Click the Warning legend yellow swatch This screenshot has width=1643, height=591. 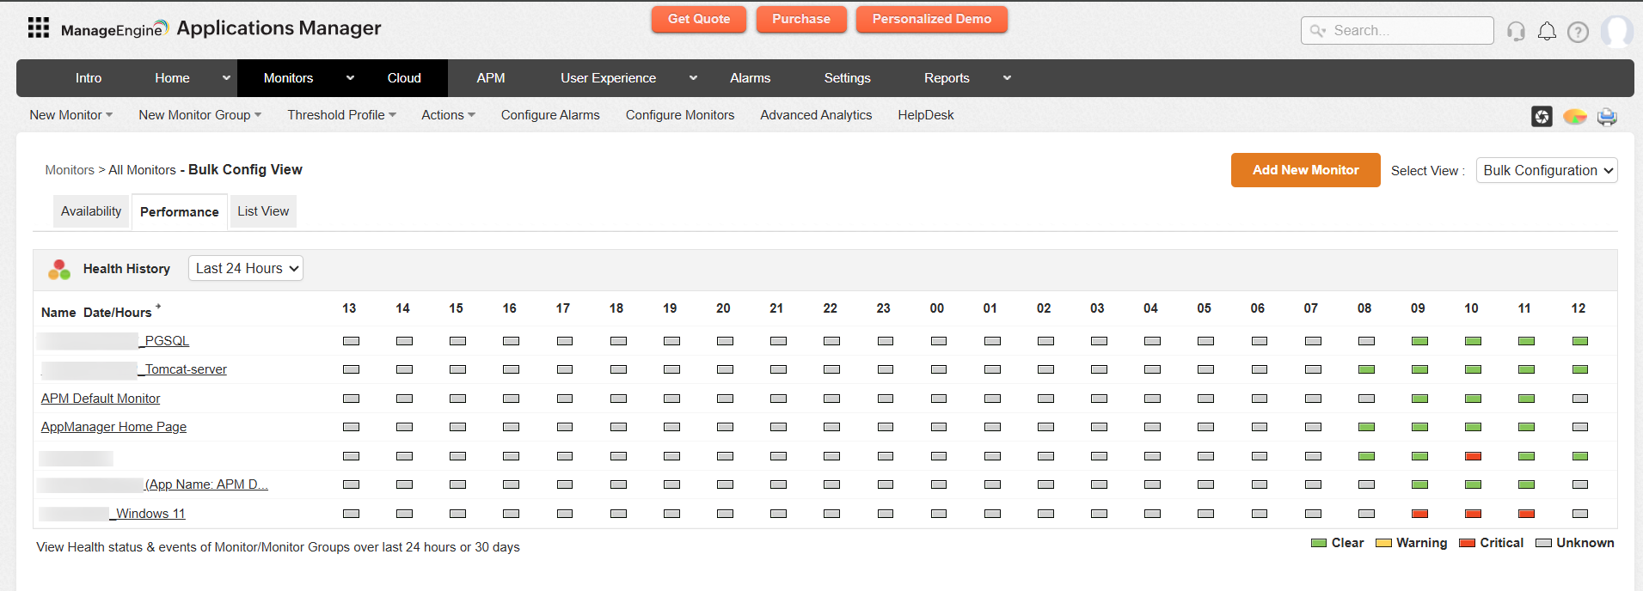(x=1383, y=543)
